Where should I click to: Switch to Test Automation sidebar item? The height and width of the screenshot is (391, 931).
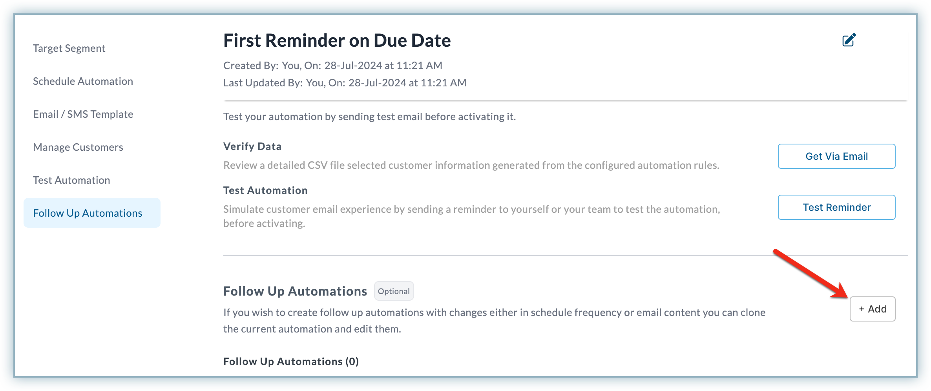pyautogui.click(x=71, y=180)
